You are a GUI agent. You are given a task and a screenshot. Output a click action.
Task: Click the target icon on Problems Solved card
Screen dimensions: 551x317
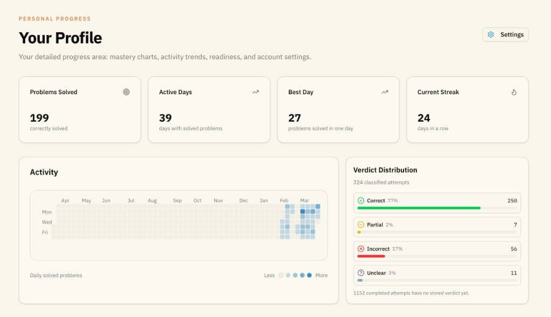pyautogui.click(x=126, y=92)
